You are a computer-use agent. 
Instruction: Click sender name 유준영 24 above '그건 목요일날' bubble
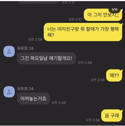point(25,48)
